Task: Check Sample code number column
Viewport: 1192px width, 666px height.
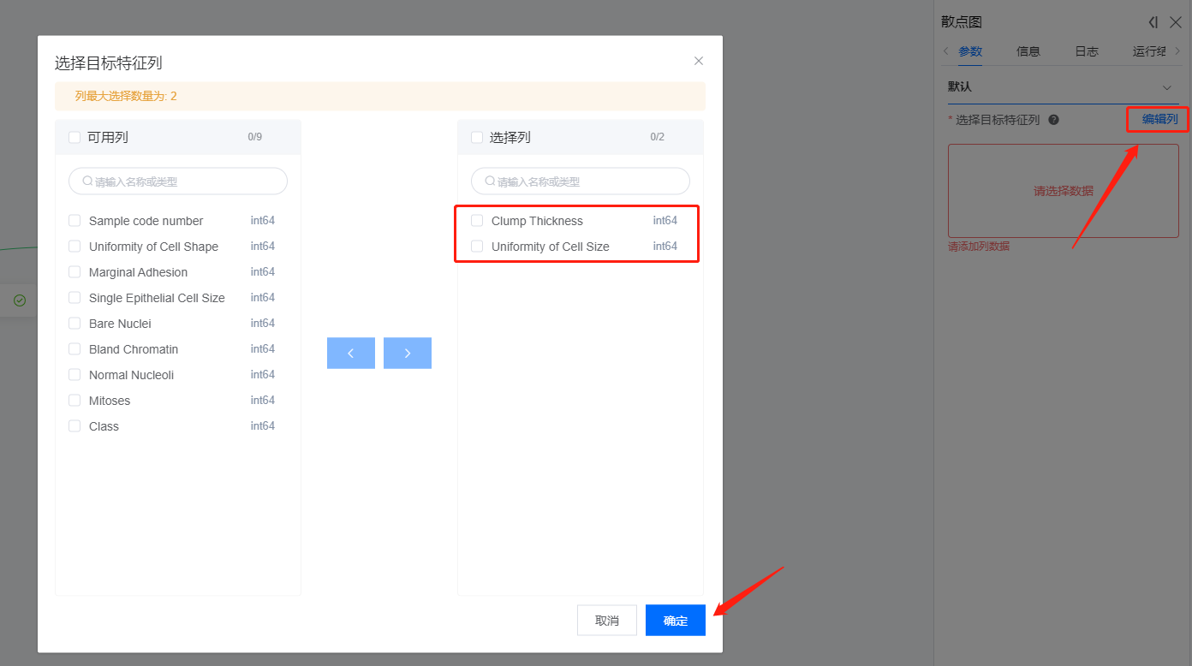Action: [74, 221]
